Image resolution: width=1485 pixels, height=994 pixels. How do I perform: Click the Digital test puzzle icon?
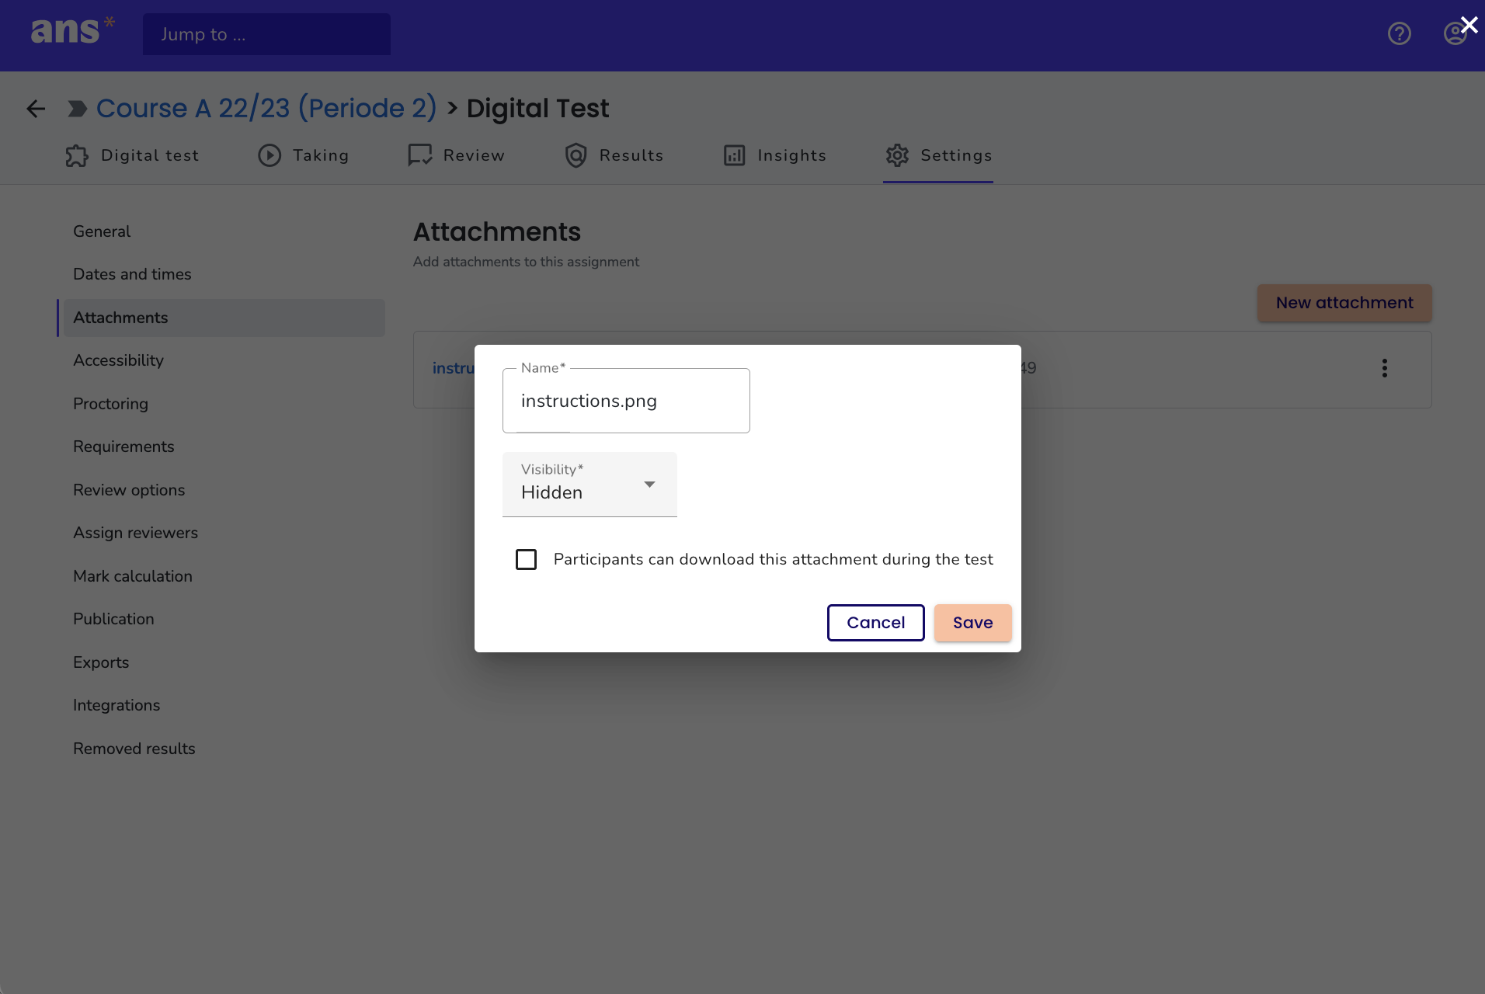tap(77, 156)
